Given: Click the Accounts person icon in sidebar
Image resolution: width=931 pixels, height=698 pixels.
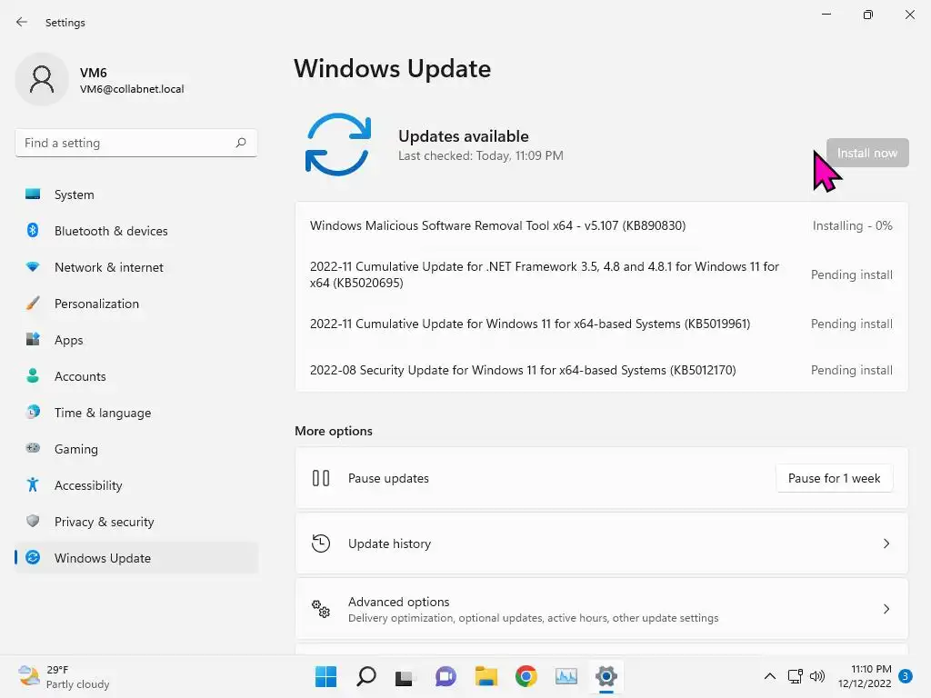Looking at the screenshot, I should [x=33, y=375].
